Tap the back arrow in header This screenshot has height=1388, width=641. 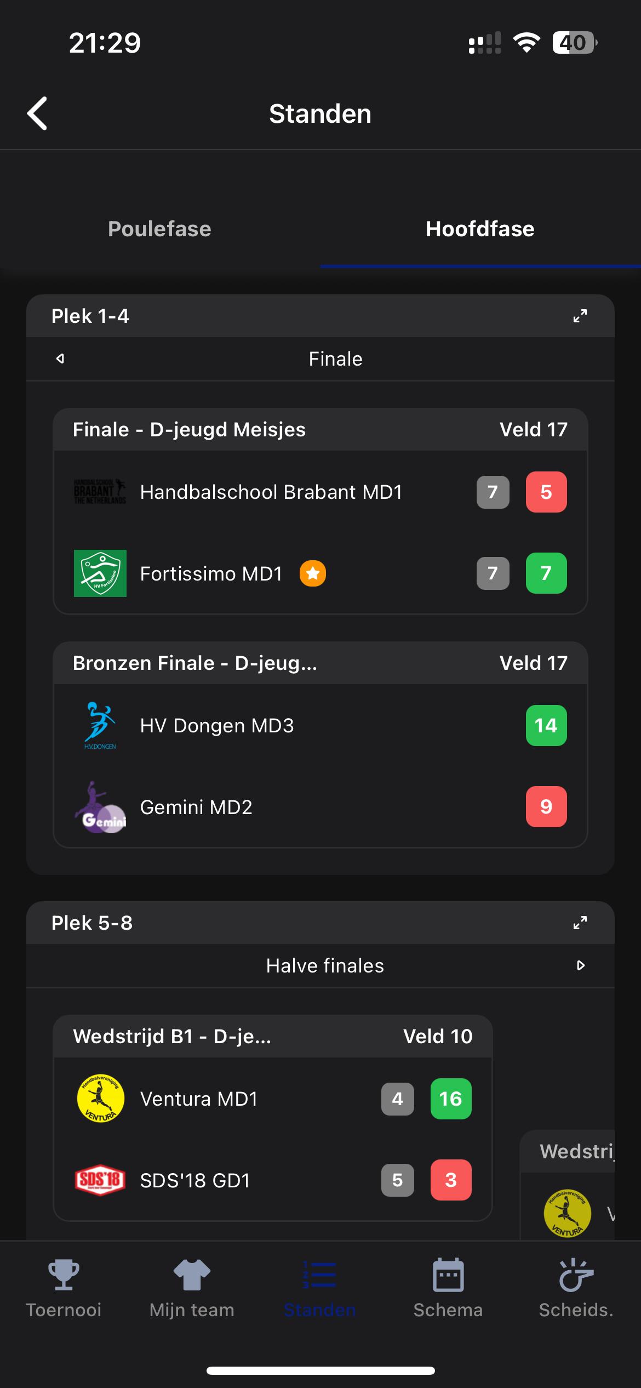(37, 113)
